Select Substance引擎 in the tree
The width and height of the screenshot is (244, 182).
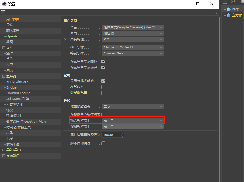tap(18, 99)
